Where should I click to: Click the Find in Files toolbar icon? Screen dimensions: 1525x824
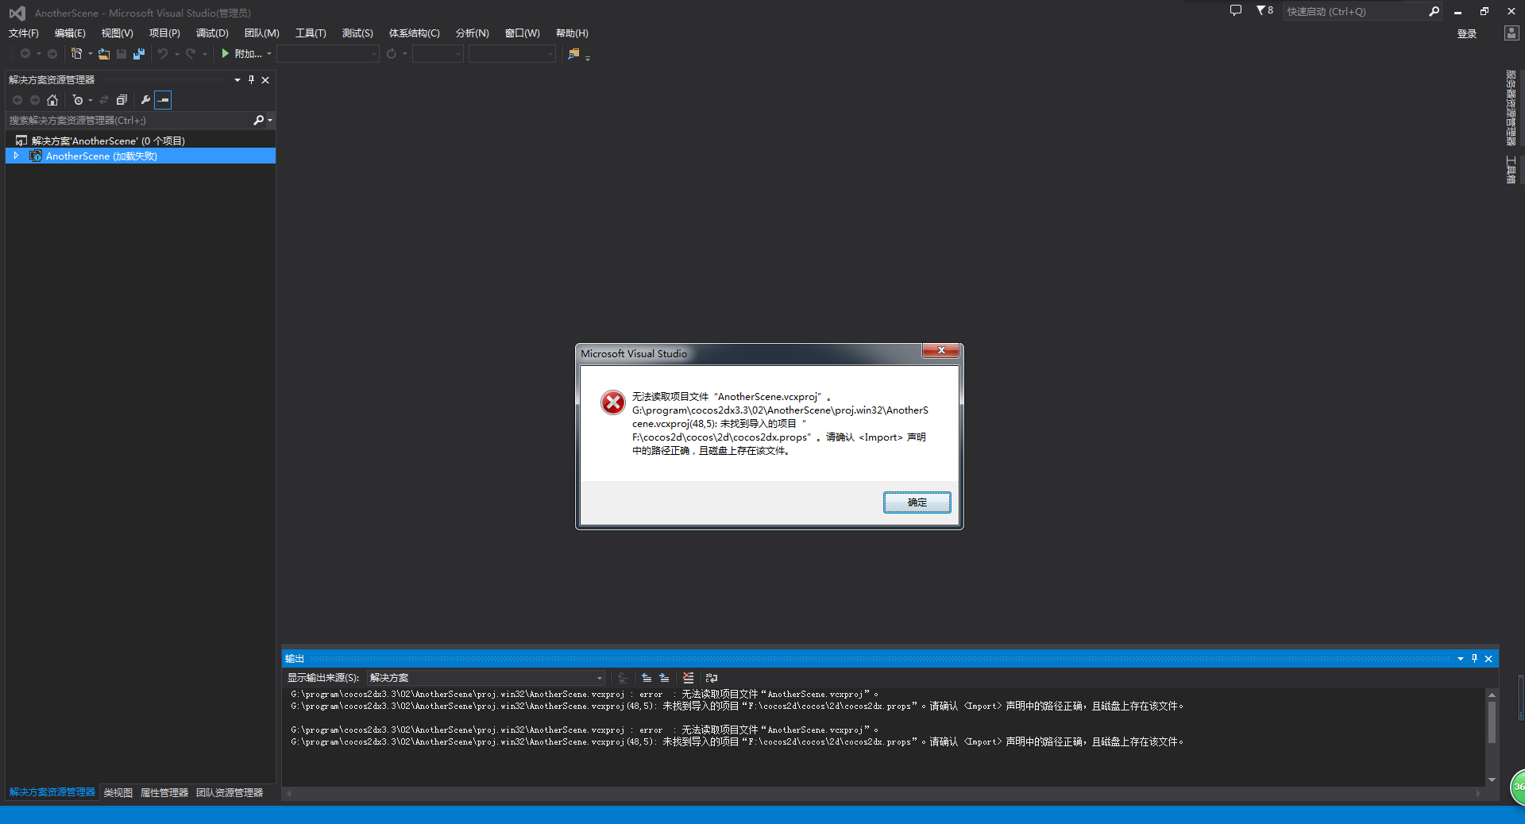(573, 54)
